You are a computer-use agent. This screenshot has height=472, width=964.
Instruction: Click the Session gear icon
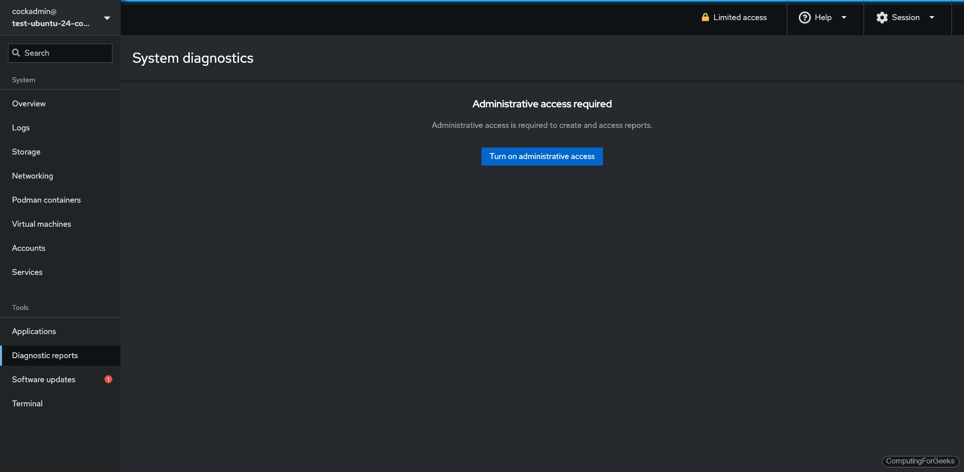coord(882,17)
